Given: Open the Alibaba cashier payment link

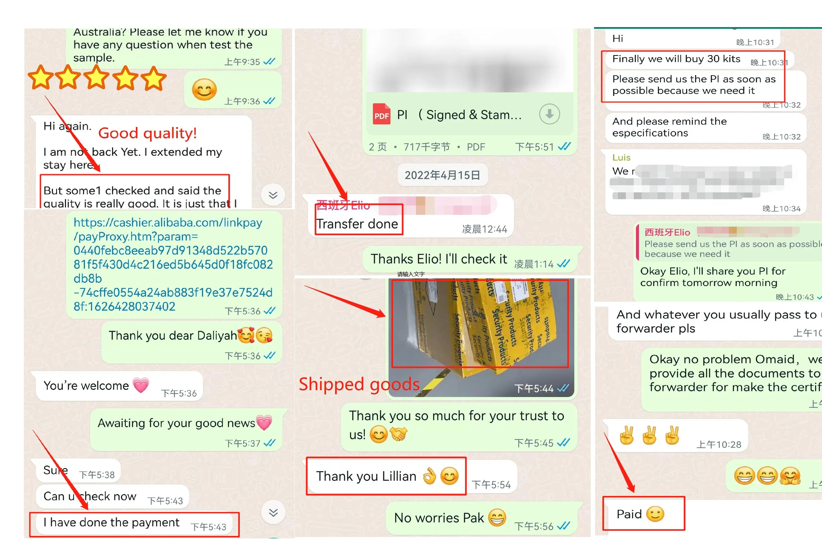Looking at the screenshot, I should coord(173,264).
